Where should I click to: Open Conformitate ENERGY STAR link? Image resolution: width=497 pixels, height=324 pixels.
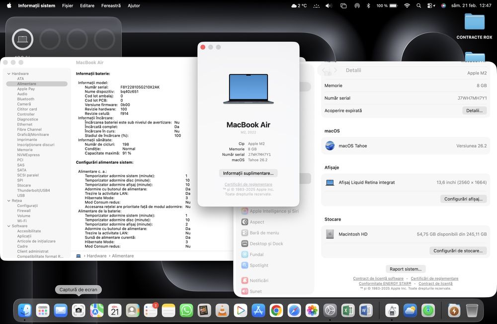pos(385,283)
